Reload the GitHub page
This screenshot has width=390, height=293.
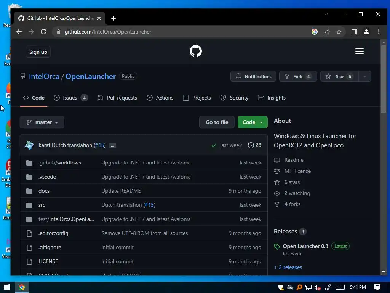click(x=43, y=32)
